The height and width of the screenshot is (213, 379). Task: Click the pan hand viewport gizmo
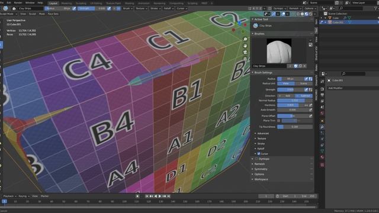(245, 46)
